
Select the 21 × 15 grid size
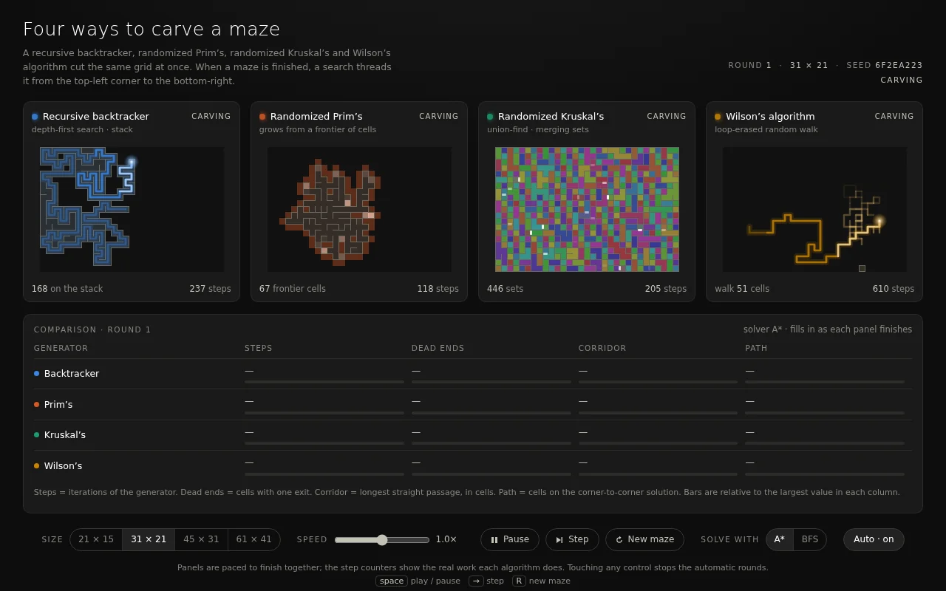[96, 539]
